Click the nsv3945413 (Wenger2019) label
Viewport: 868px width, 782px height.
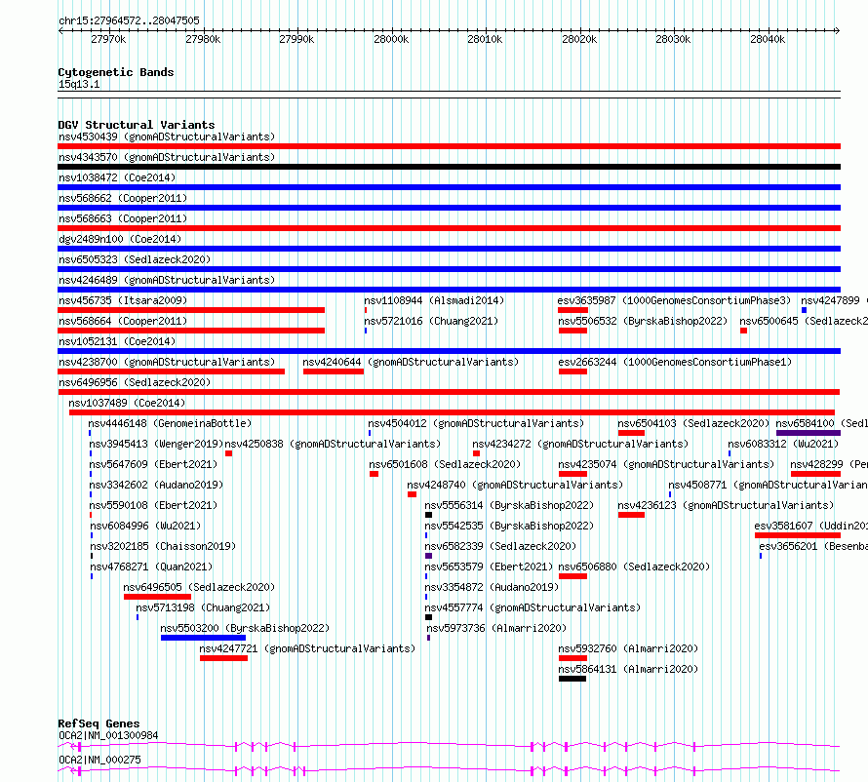pyautogui.click(x=156, y=444)
